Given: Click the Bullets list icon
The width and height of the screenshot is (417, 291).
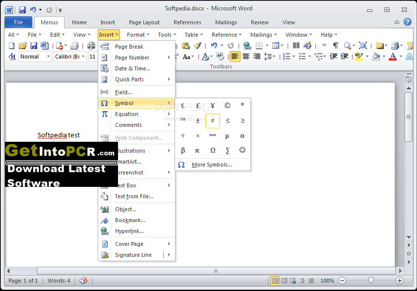Looking at the screenshot, I should 302,57.
